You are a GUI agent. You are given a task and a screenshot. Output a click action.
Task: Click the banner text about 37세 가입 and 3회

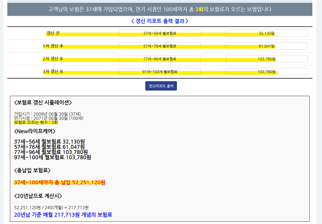click(160, 9)
